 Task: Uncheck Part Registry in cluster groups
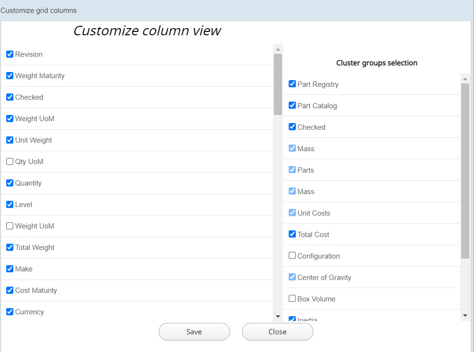(x=292, y=83)
